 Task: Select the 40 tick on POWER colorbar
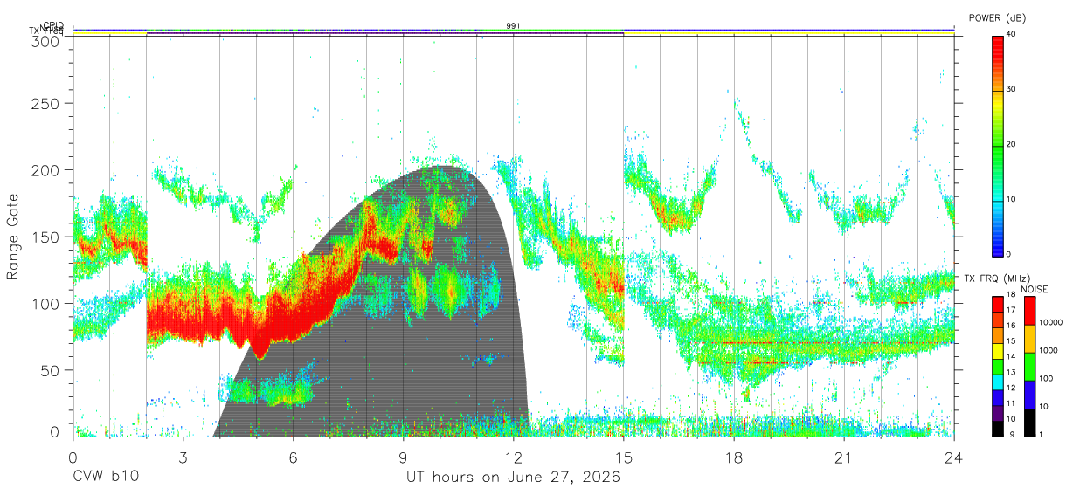(x=1012, y=34)
